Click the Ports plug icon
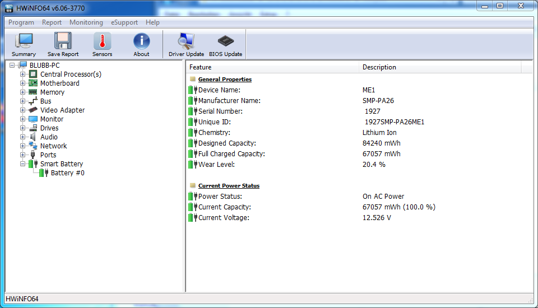 click(33, 155)
